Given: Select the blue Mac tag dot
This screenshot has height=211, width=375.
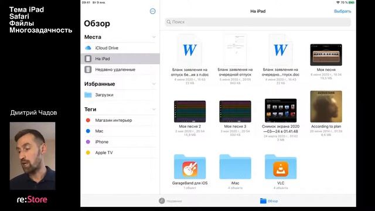Looking at the screenshot, I should click(88, 131).
